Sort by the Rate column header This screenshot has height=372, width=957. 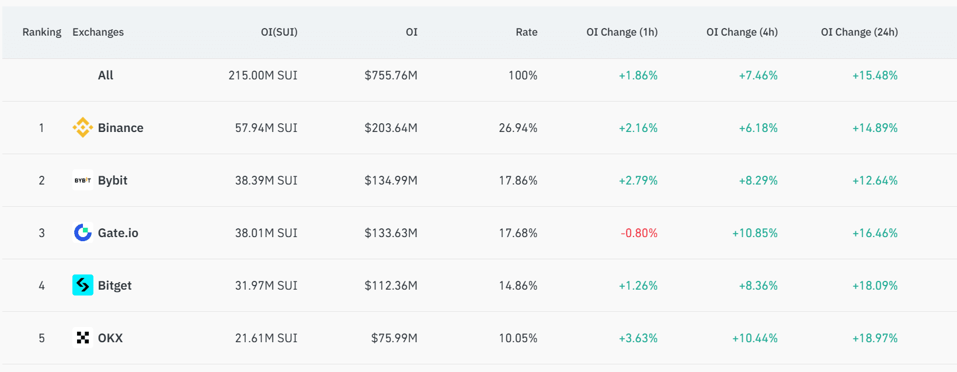[x=526, y=32]
